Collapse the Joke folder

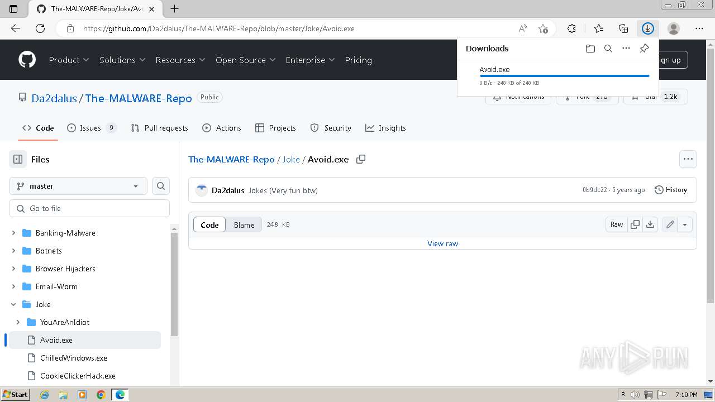point(13,304)
